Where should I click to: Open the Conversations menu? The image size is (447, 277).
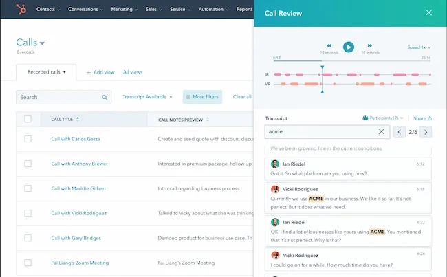[85, 9]
